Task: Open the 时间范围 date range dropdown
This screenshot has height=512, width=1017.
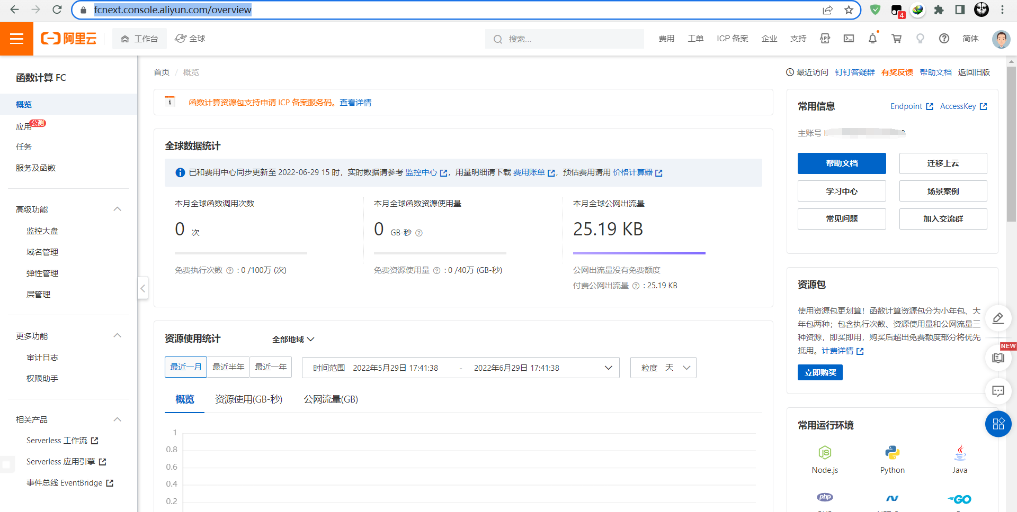Action: 460,368
